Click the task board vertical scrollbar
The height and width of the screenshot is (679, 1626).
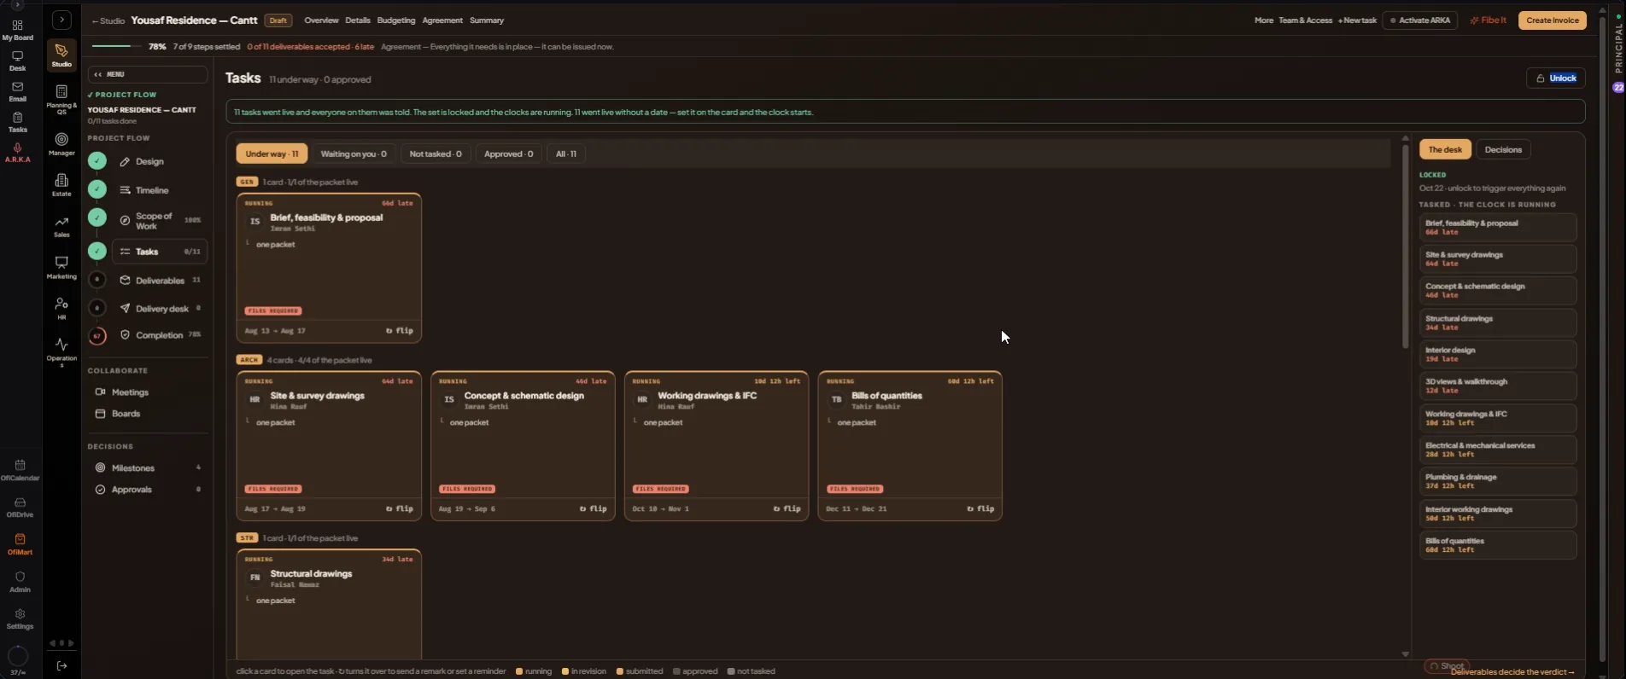pyautogui.click(x=1405, y=246)
